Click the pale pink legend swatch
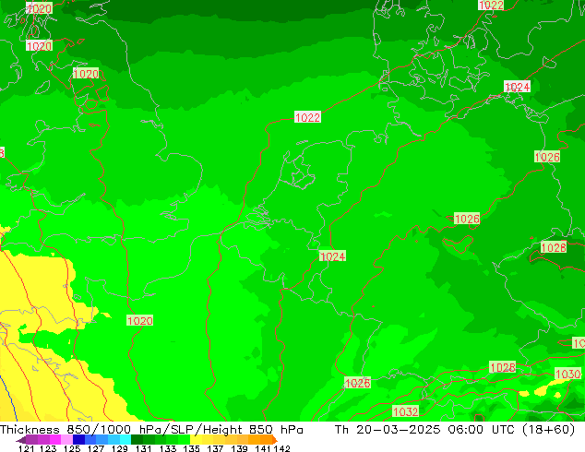This screenshot has height=452, width=585. [66, 440]
